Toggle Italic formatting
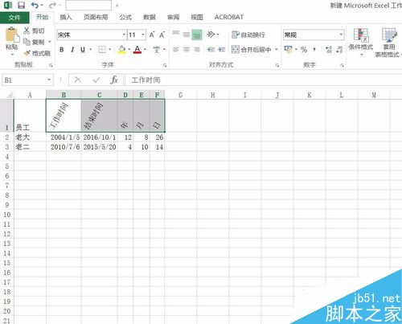Viewport: 402px width, 324px height. click(72, 50)
